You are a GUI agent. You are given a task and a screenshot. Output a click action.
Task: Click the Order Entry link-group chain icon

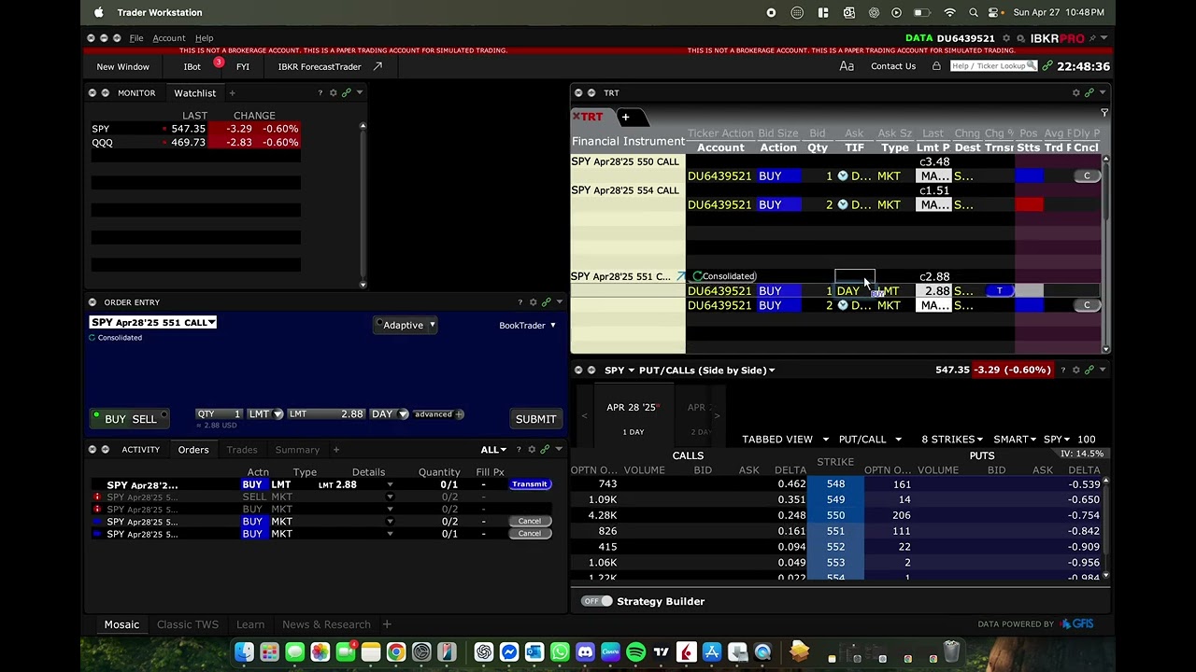[x=547, y=302]
